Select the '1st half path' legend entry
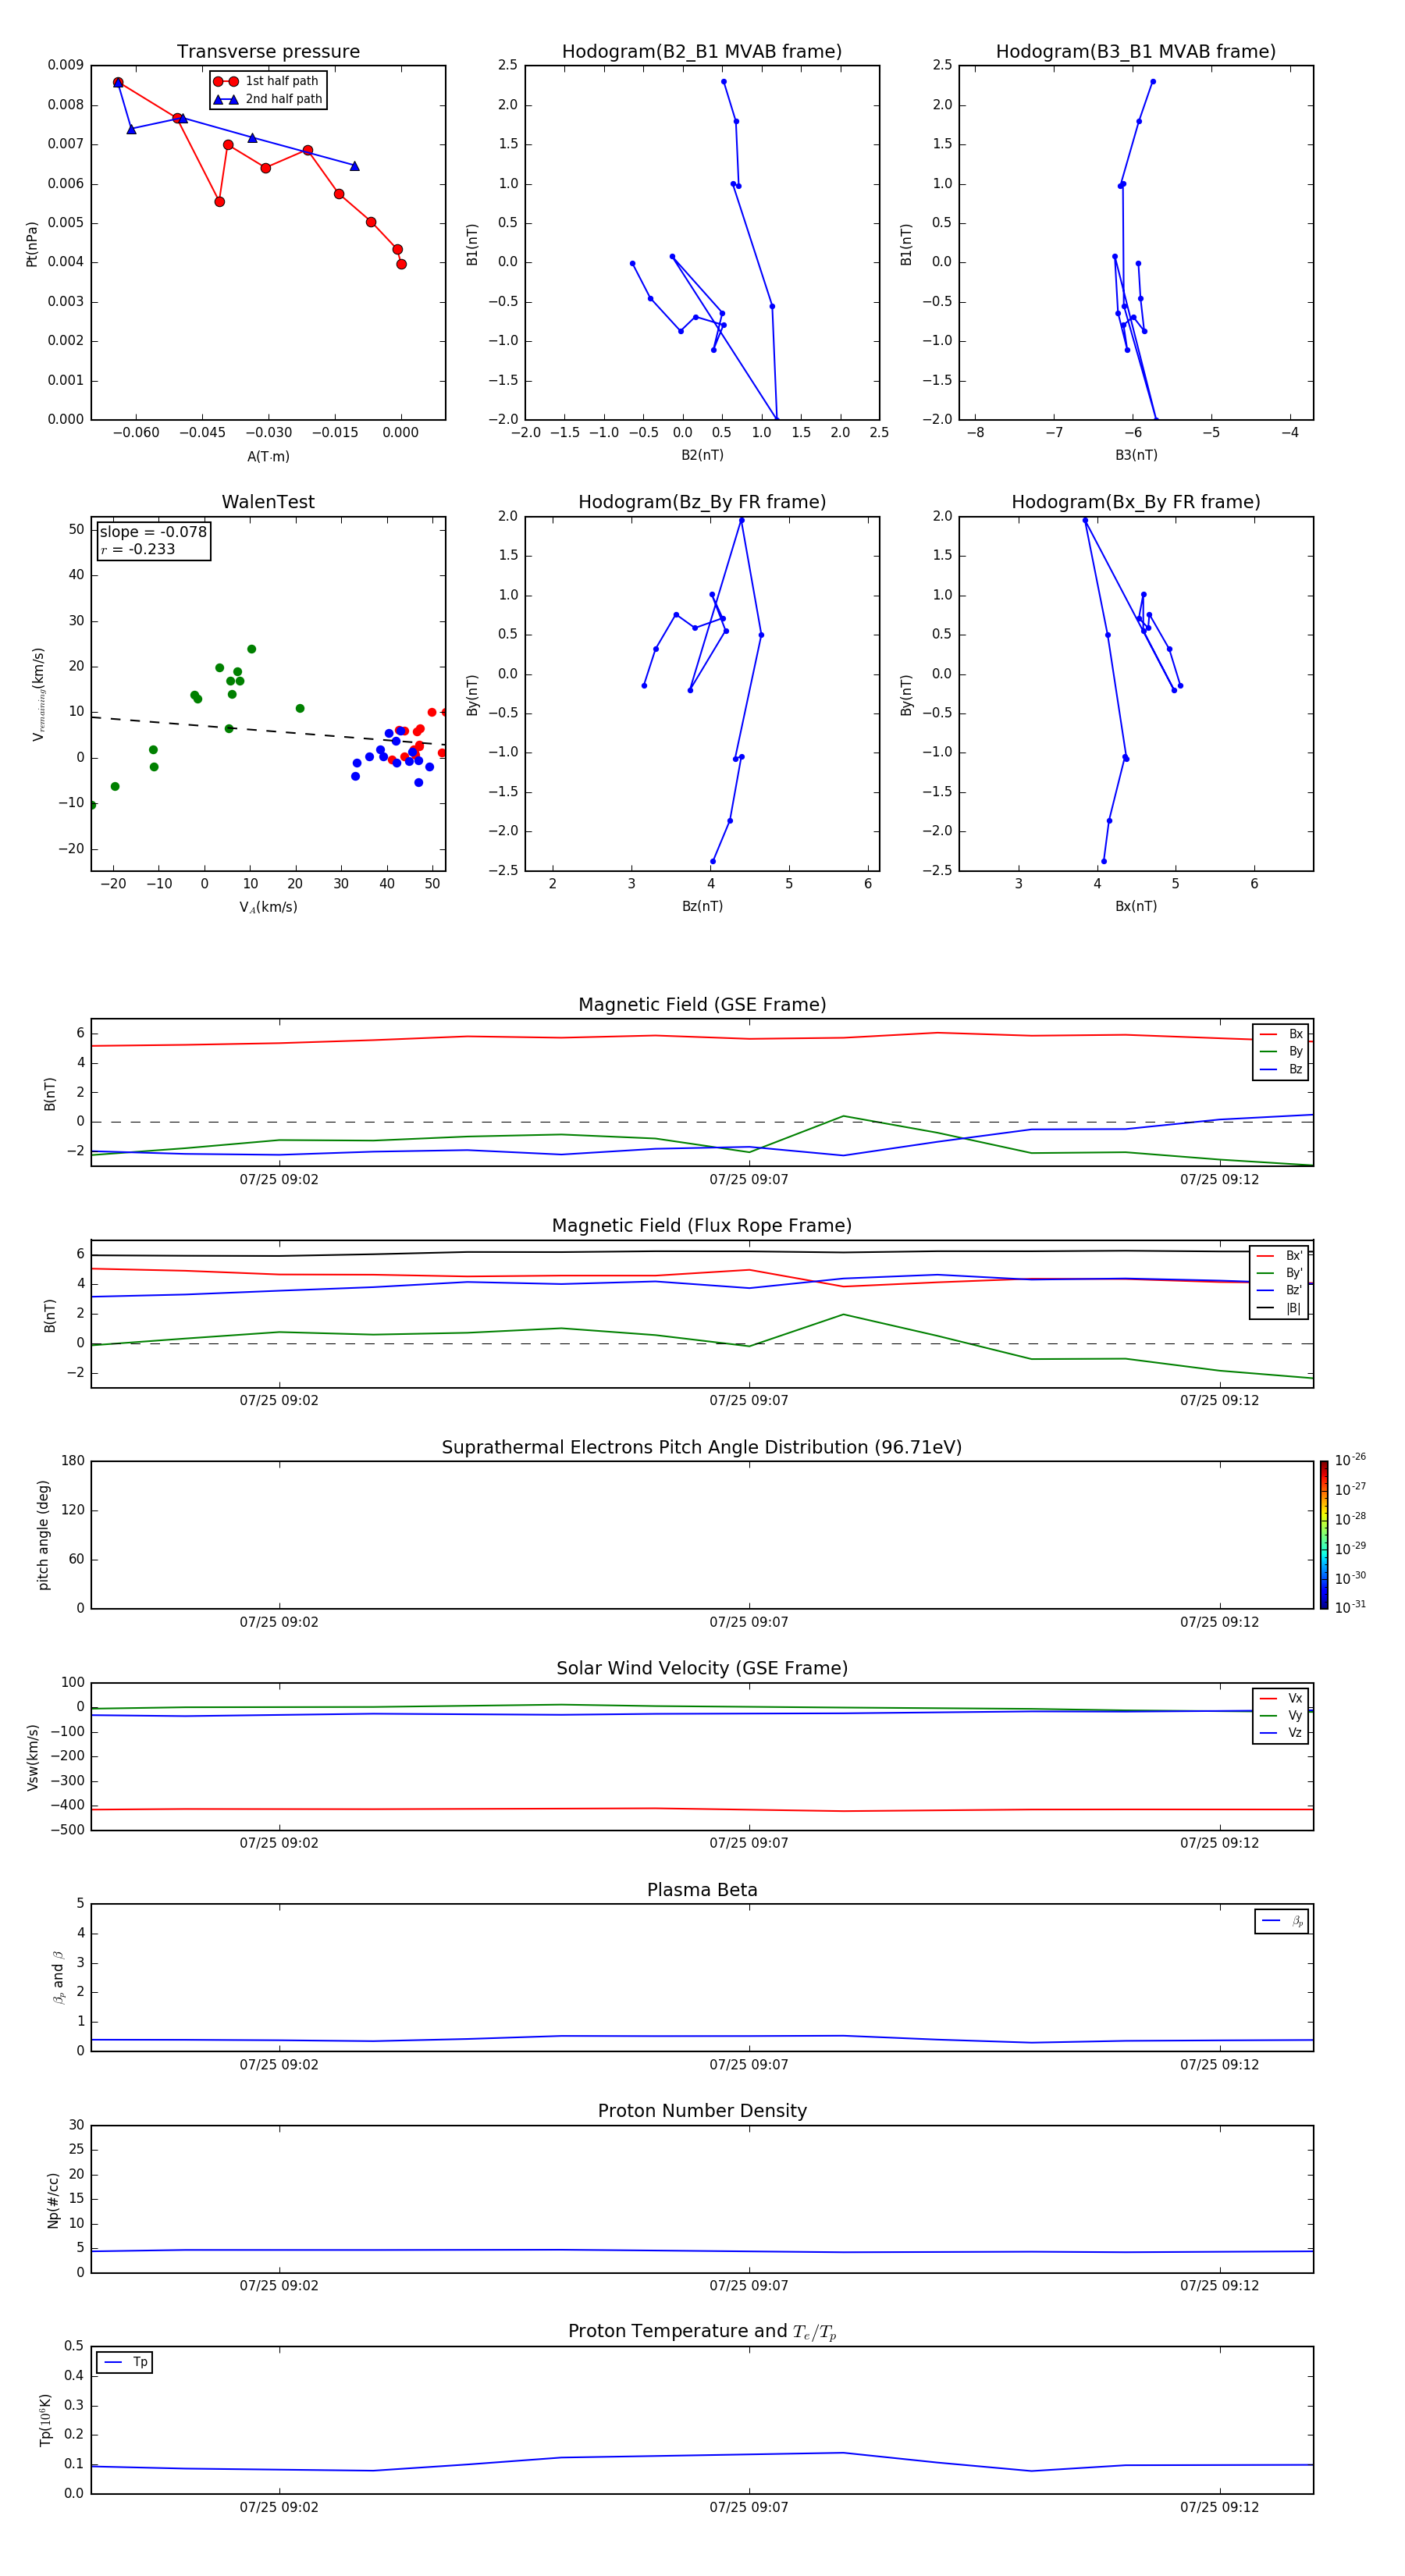The height and width of the screenshot is (2576, 1405). pyautogui.click(x=266, y=81)
